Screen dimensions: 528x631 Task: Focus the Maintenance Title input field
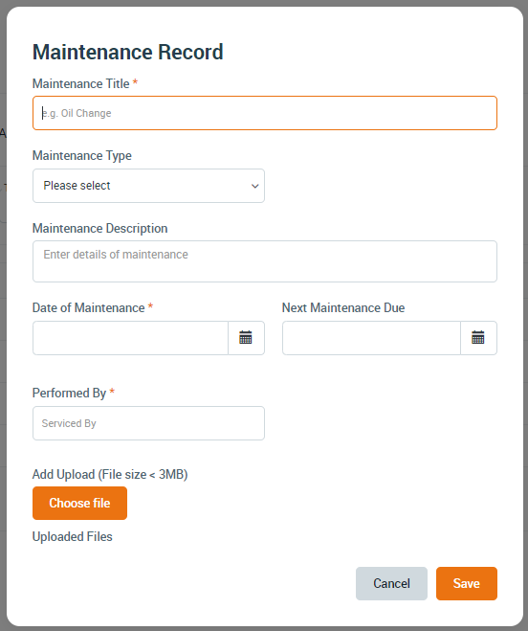tap(265, 113)
